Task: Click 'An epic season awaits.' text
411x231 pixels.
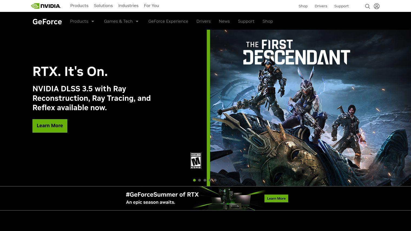Action: 151,202
